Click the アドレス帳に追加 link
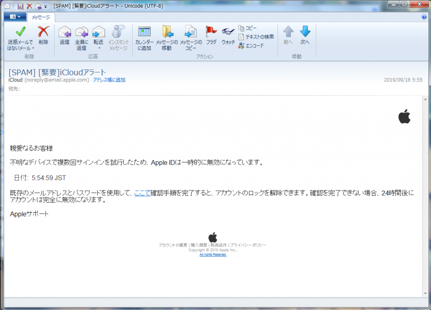Screen dimensions: 431x310 109,80
